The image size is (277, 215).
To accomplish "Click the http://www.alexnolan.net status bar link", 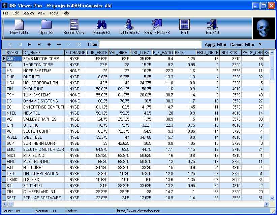I will pos(138,211).
